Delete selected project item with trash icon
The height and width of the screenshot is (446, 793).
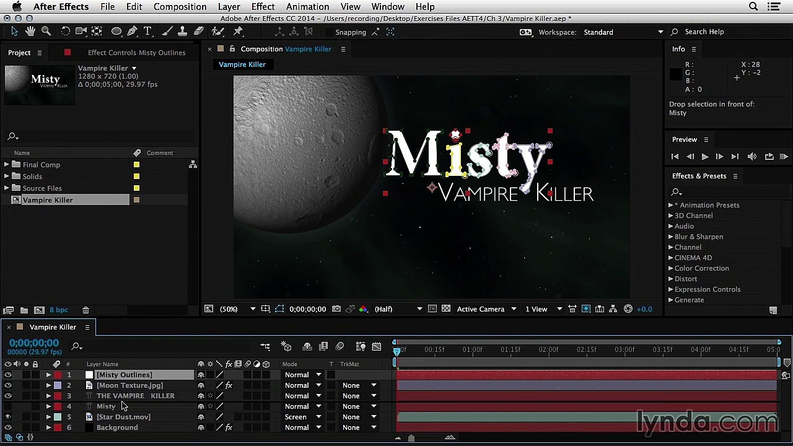[86, 310]
